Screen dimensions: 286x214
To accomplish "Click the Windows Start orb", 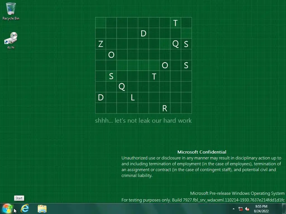I will (x=8, y=208).
